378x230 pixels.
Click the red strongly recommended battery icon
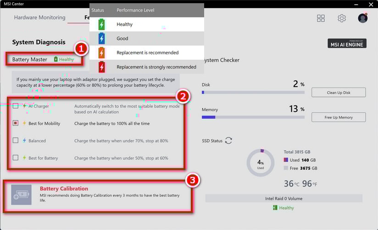point(101,67)
